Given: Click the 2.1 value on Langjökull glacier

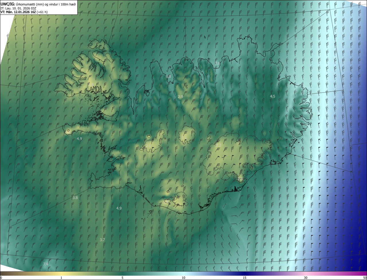Looking at the screenshot, I should click(148, 146).
